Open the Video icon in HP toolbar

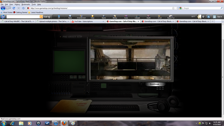(x=92, y=17)
